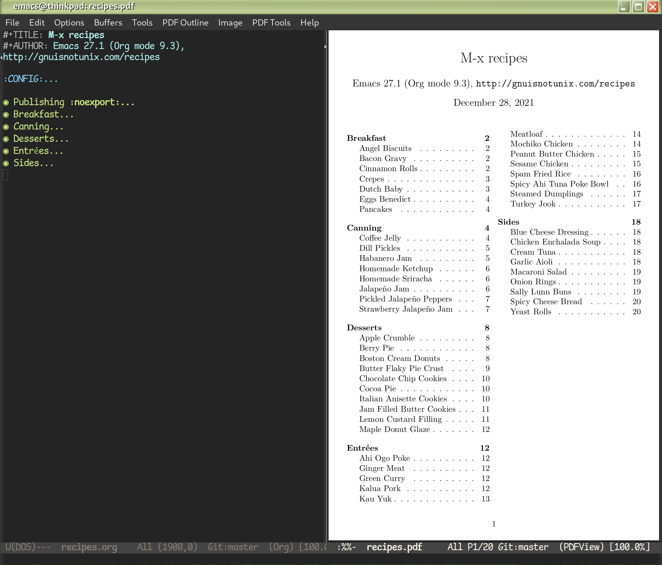Viewport: 662px width, 565px height.
Task: Click the bullet icon beside Entrées heading
Action: click(x=6, y=151)
